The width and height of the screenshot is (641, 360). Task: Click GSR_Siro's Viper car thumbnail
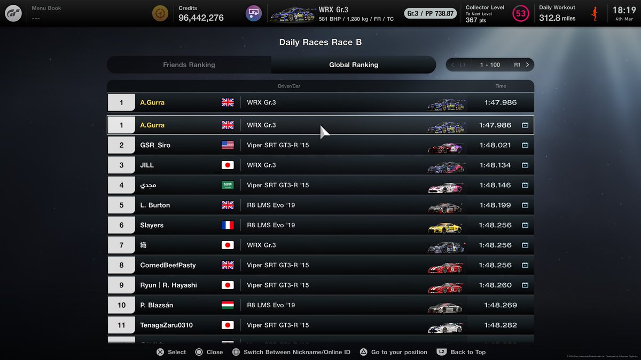point(445,147)
